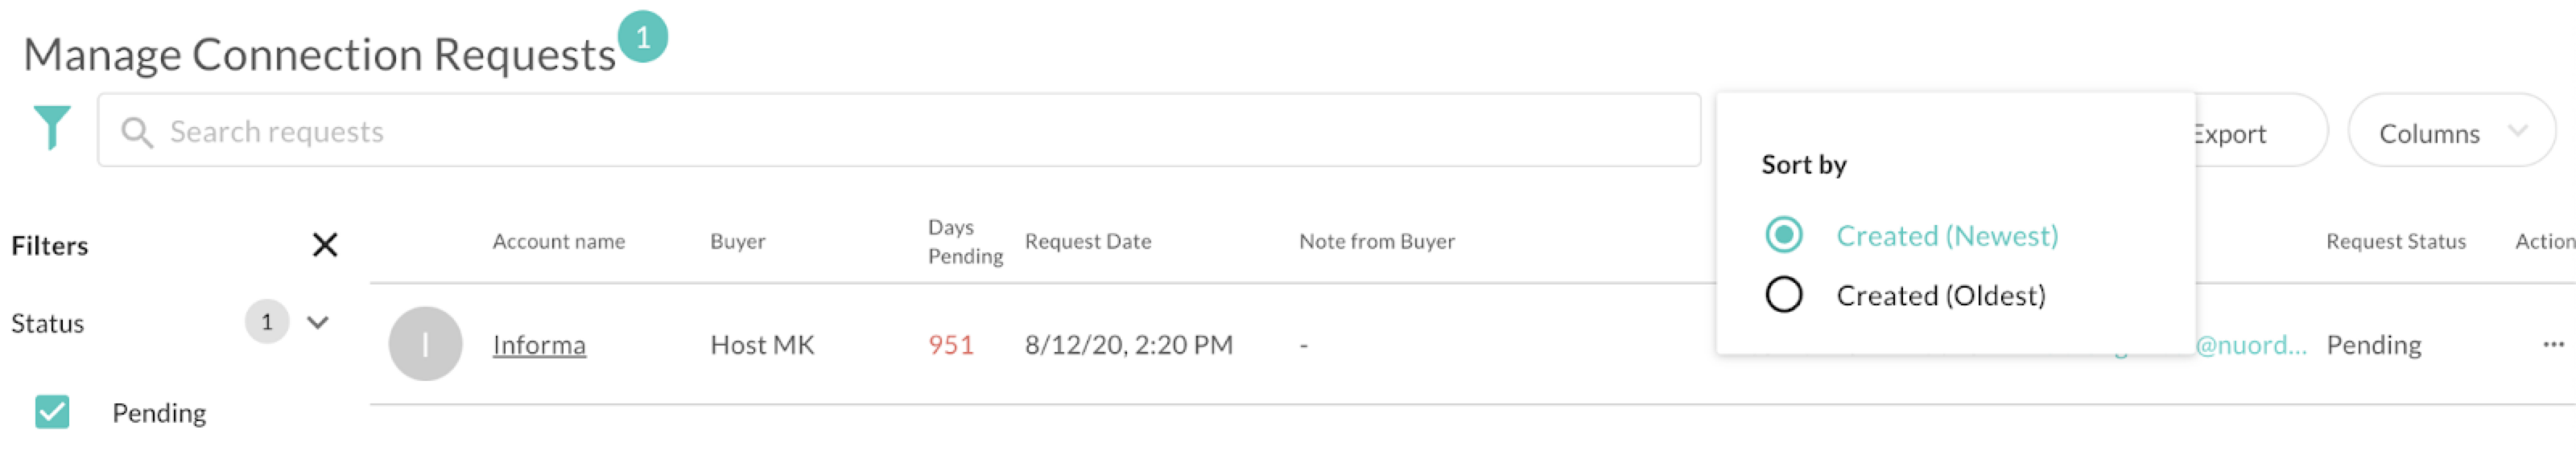
Task: Click the request count badge beside title
Action: coord(643,37)
